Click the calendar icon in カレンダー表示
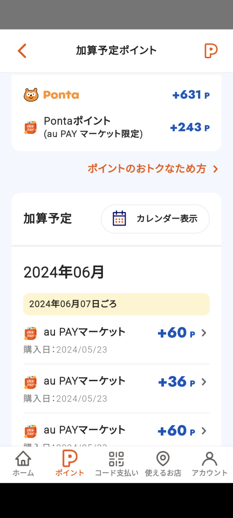233x518 pixels. 120,219
